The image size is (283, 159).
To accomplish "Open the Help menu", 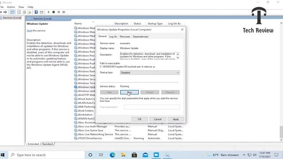I will (31, 7).
